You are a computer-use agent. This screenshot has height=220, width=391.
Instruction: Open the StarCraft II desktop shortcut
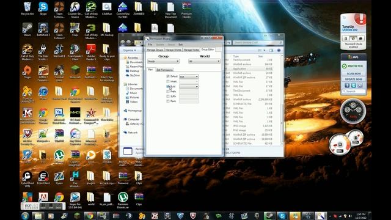(59, 51)
